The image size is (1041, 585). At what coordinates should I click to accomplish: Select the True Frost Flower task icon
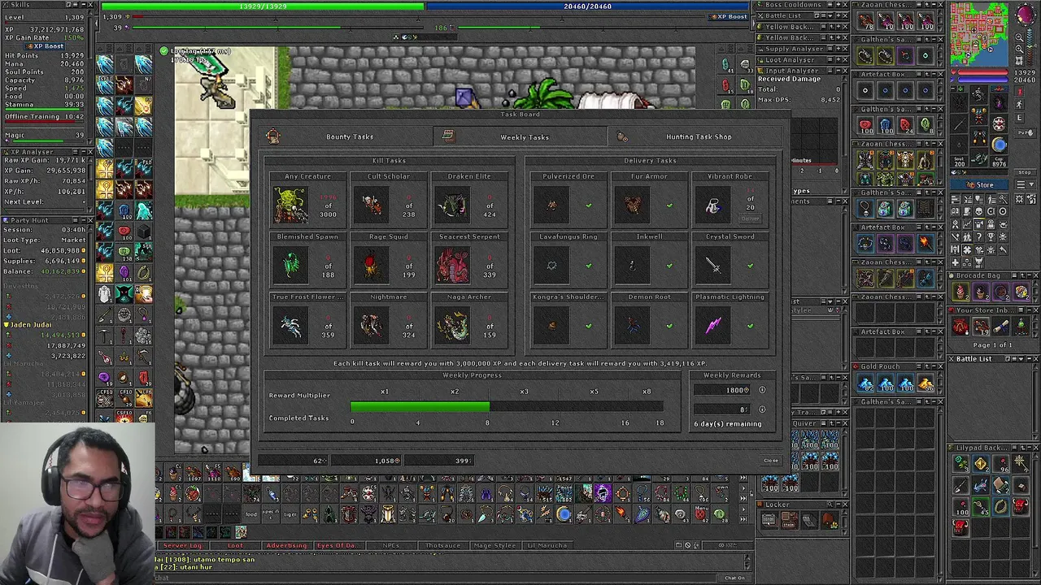(291, 326)
